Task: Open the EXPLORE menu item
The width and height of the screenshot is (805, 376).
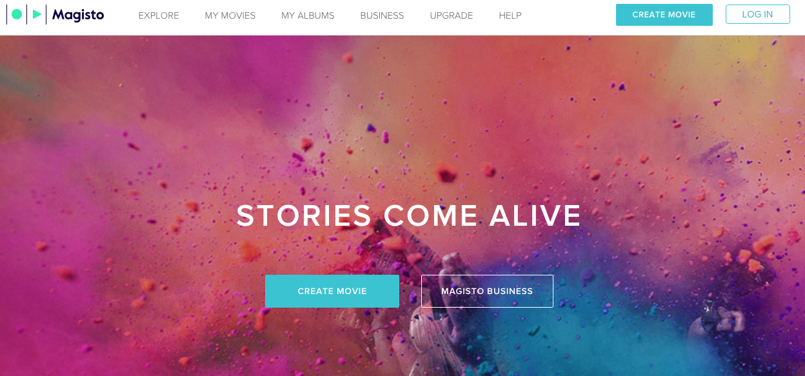Action: pos(159,15)
